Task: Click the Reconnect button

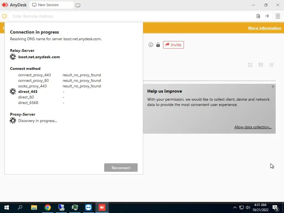Action: pyautogui.click(x=121, y=168)
